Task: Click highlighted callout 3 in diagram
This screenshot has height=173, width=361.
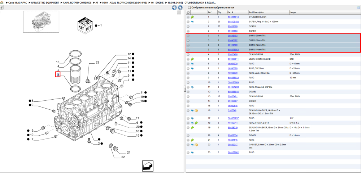Action: click(58, 74)
